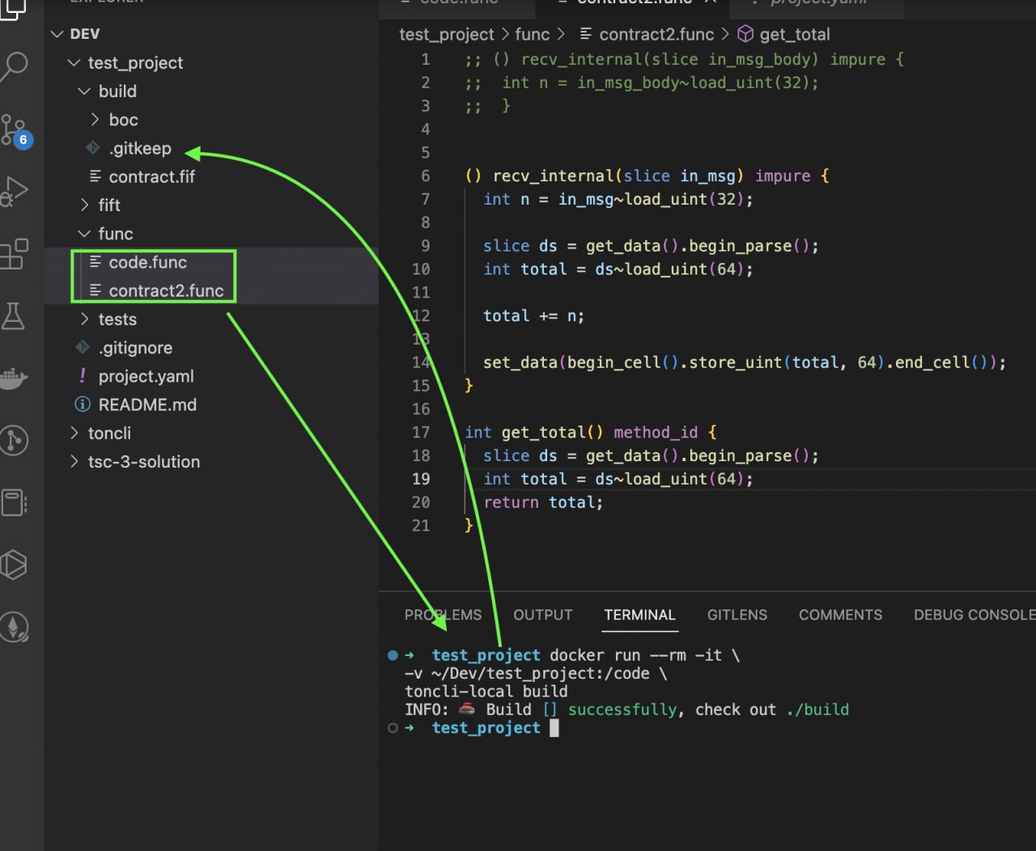Expand the tests folder chevron

(84, 320)
